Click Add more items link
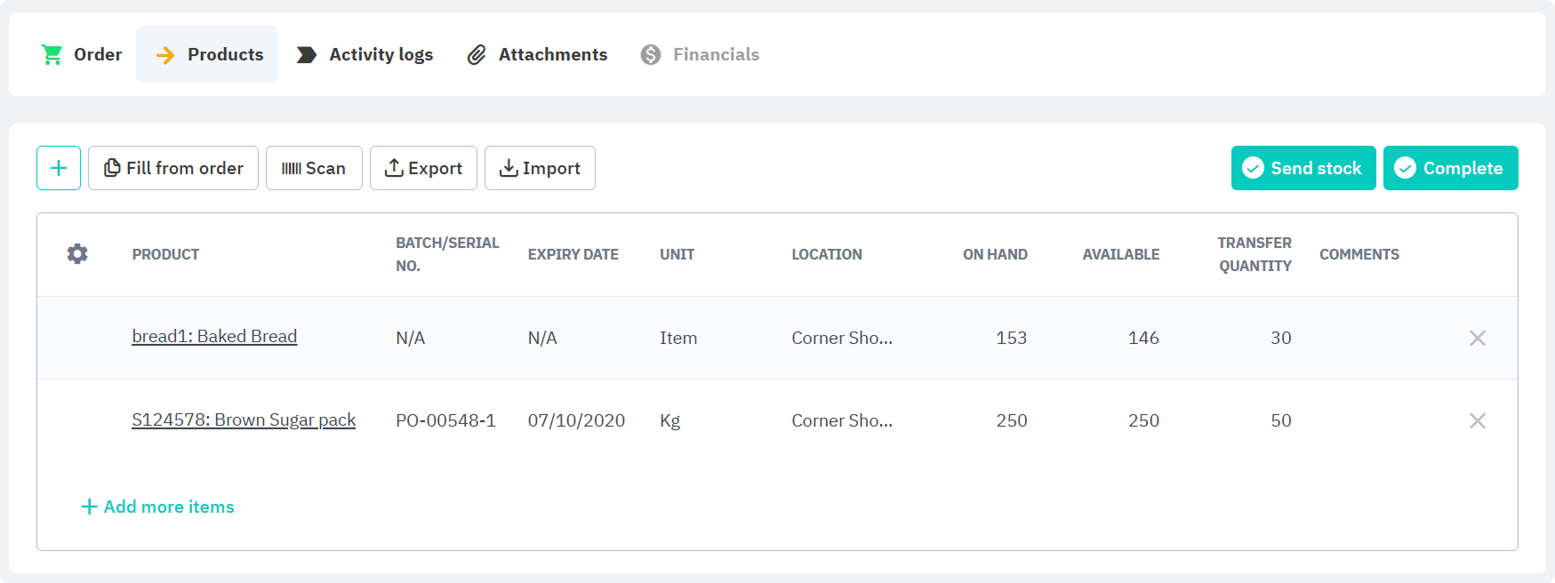1555x583 pixels. coord(158,507)
